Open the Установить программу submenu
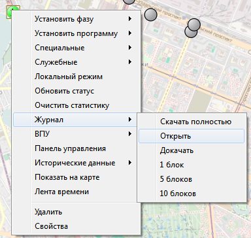 (x=76, y=33)
